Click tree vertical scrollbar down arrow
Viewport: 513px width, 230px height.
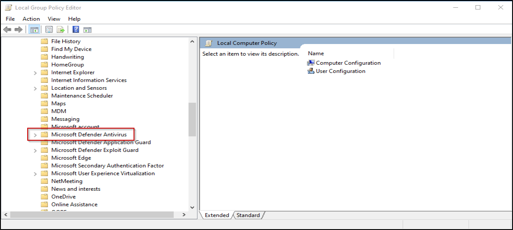click(x=192, y=207)
